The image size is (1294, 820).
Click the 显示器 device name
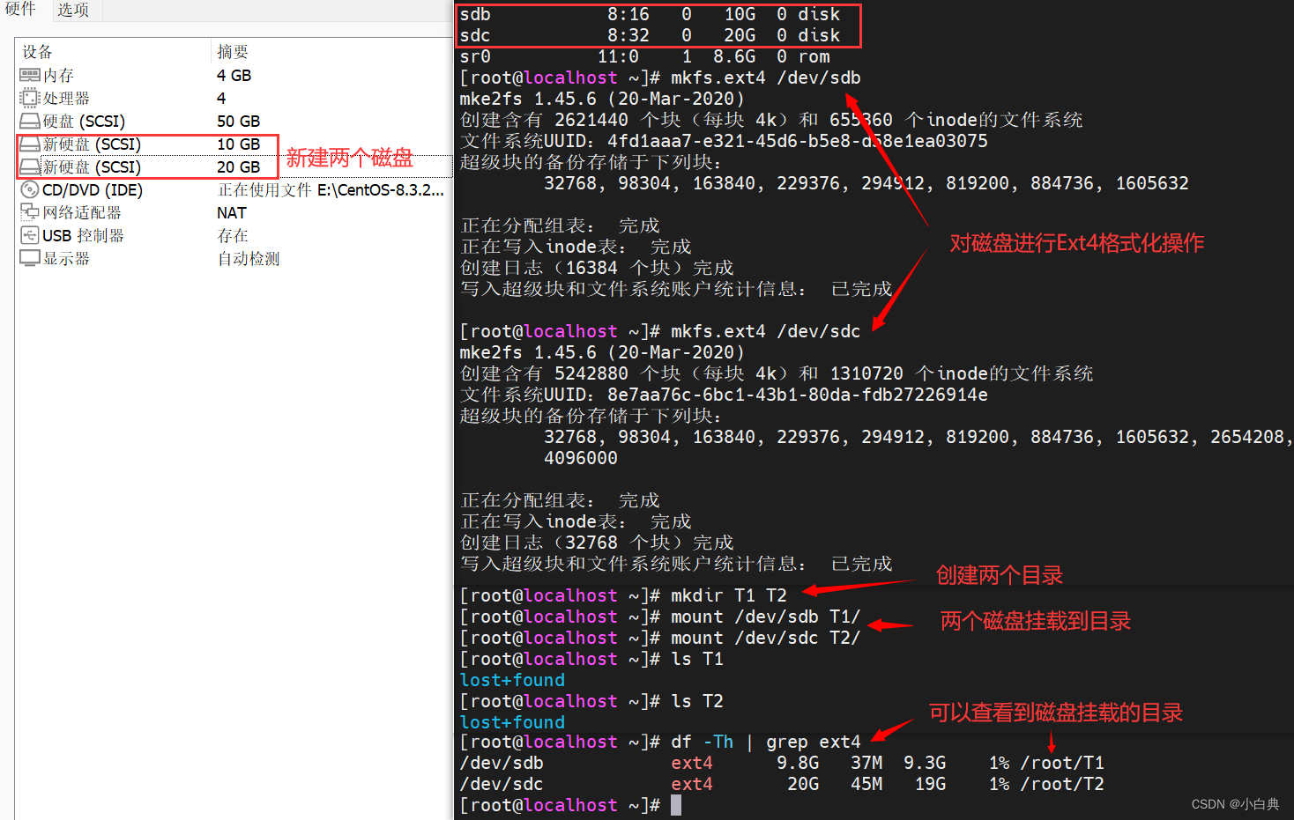pyautogui.click(x=66, y=259)
